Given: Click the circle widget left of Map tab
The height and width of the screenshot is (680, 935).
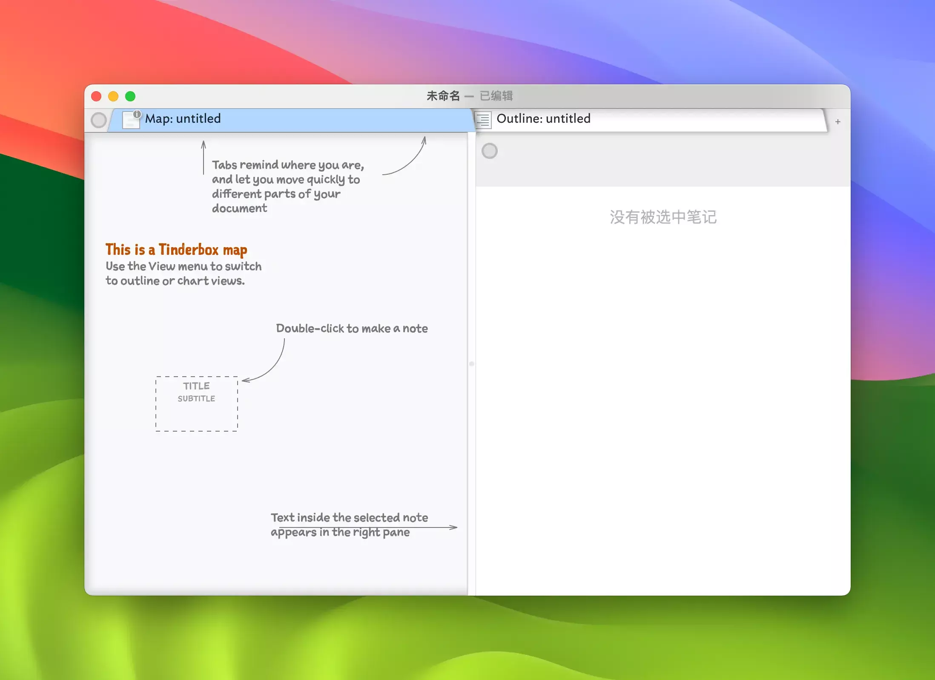Looking at the screenshot, I should [99, 120].
